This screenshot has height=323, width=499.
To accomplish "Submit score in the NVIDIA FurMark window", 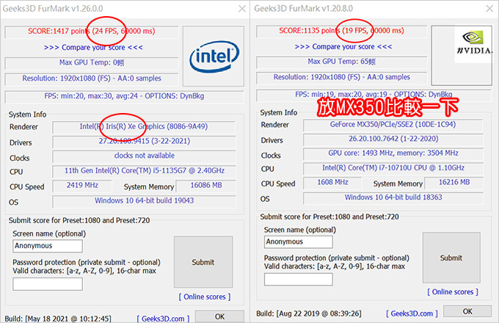I will [451, 258].
